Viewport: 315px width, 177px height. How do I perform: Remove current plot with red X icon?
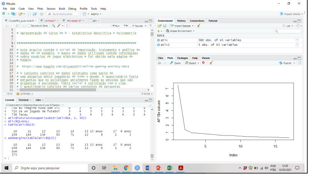pos(203,63)
